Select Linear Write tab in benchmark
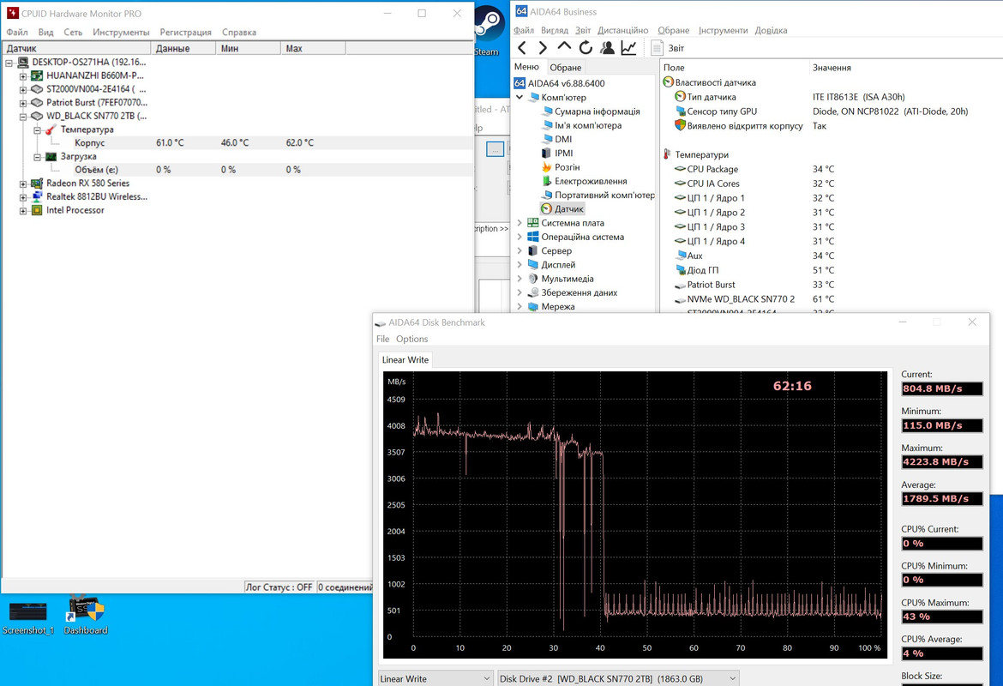Viewport: 1003px width, 686px height. pos(405,359)
